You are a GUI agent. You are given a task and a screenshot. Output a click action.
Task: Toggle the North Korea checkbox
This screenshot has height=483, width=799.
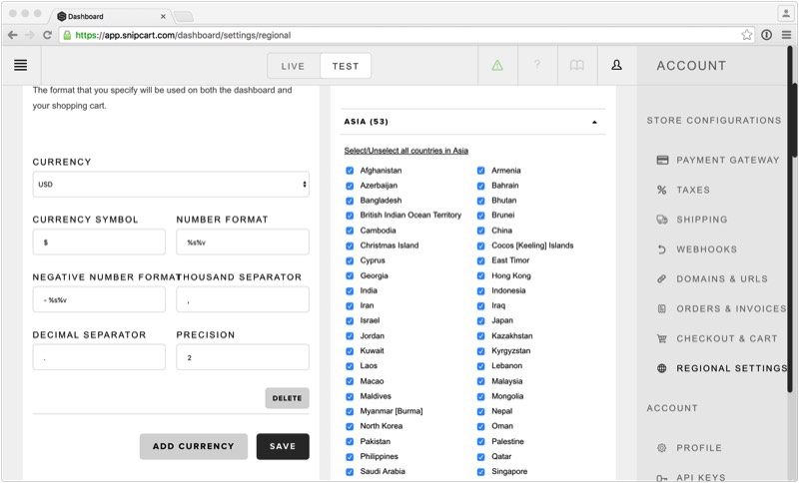[350, 426]
